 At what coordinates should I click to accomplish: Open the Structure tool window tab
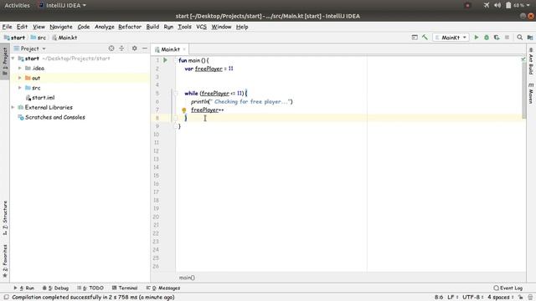click(5, 217)
